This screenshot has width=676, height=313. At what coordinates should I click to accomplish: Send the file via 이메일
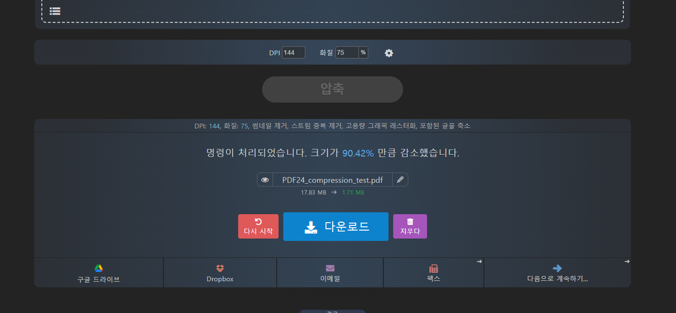[330, 273]
